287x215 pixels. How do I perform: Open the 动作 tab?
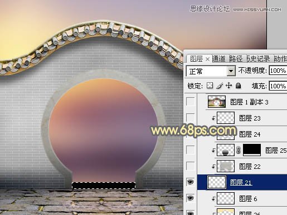[x=280, y=59]
